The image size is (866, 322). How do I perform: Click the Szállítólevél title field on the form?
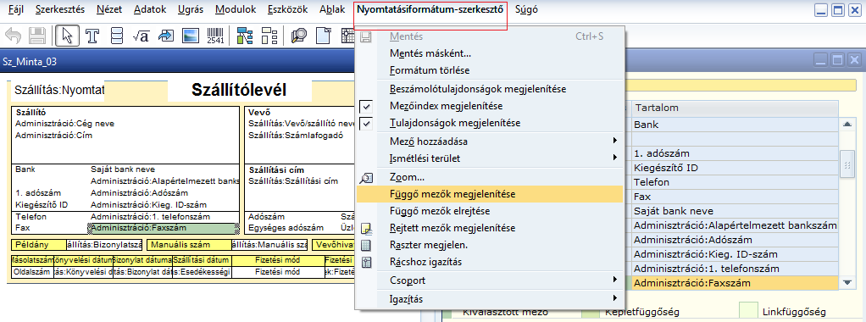pyautogui.click(x=239, y=90)
